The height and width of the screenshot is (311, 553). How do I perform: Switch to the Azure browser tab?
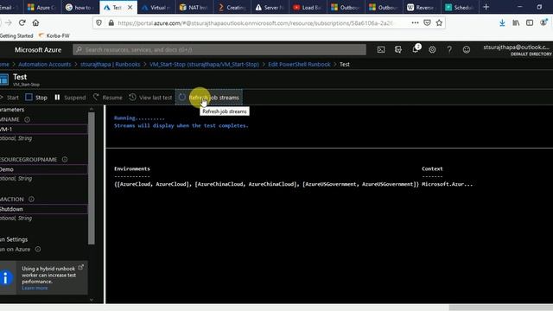[42, 7]
